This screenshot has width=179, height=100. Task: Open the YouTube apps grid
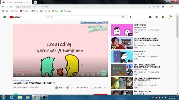[x=157, y=17]
